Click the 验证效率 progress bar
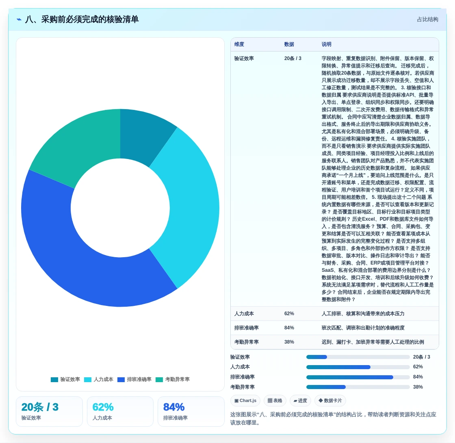 click(x=358, y=357)
